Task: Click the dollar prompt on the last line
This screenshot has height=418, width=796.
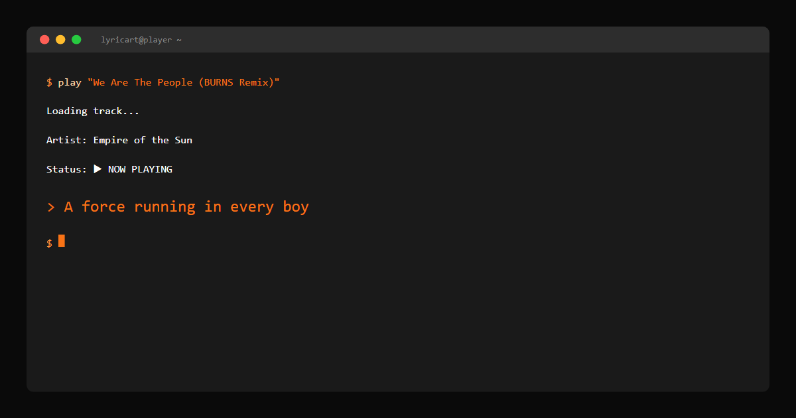Action: click(49, 243)
